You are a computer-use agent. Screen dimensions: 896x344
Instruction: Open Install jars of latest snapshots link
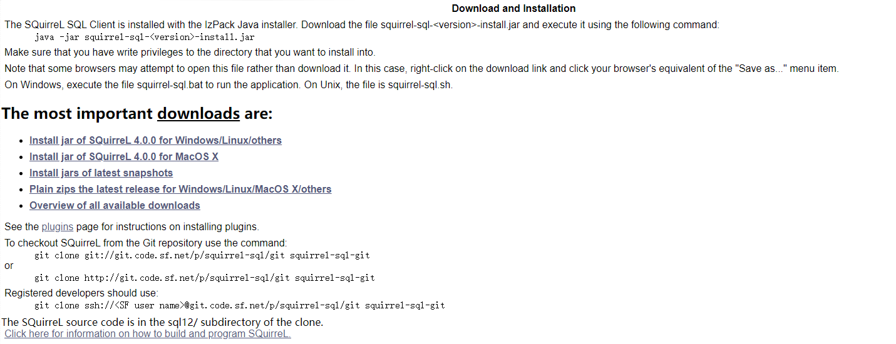click(x=101, y=173)
